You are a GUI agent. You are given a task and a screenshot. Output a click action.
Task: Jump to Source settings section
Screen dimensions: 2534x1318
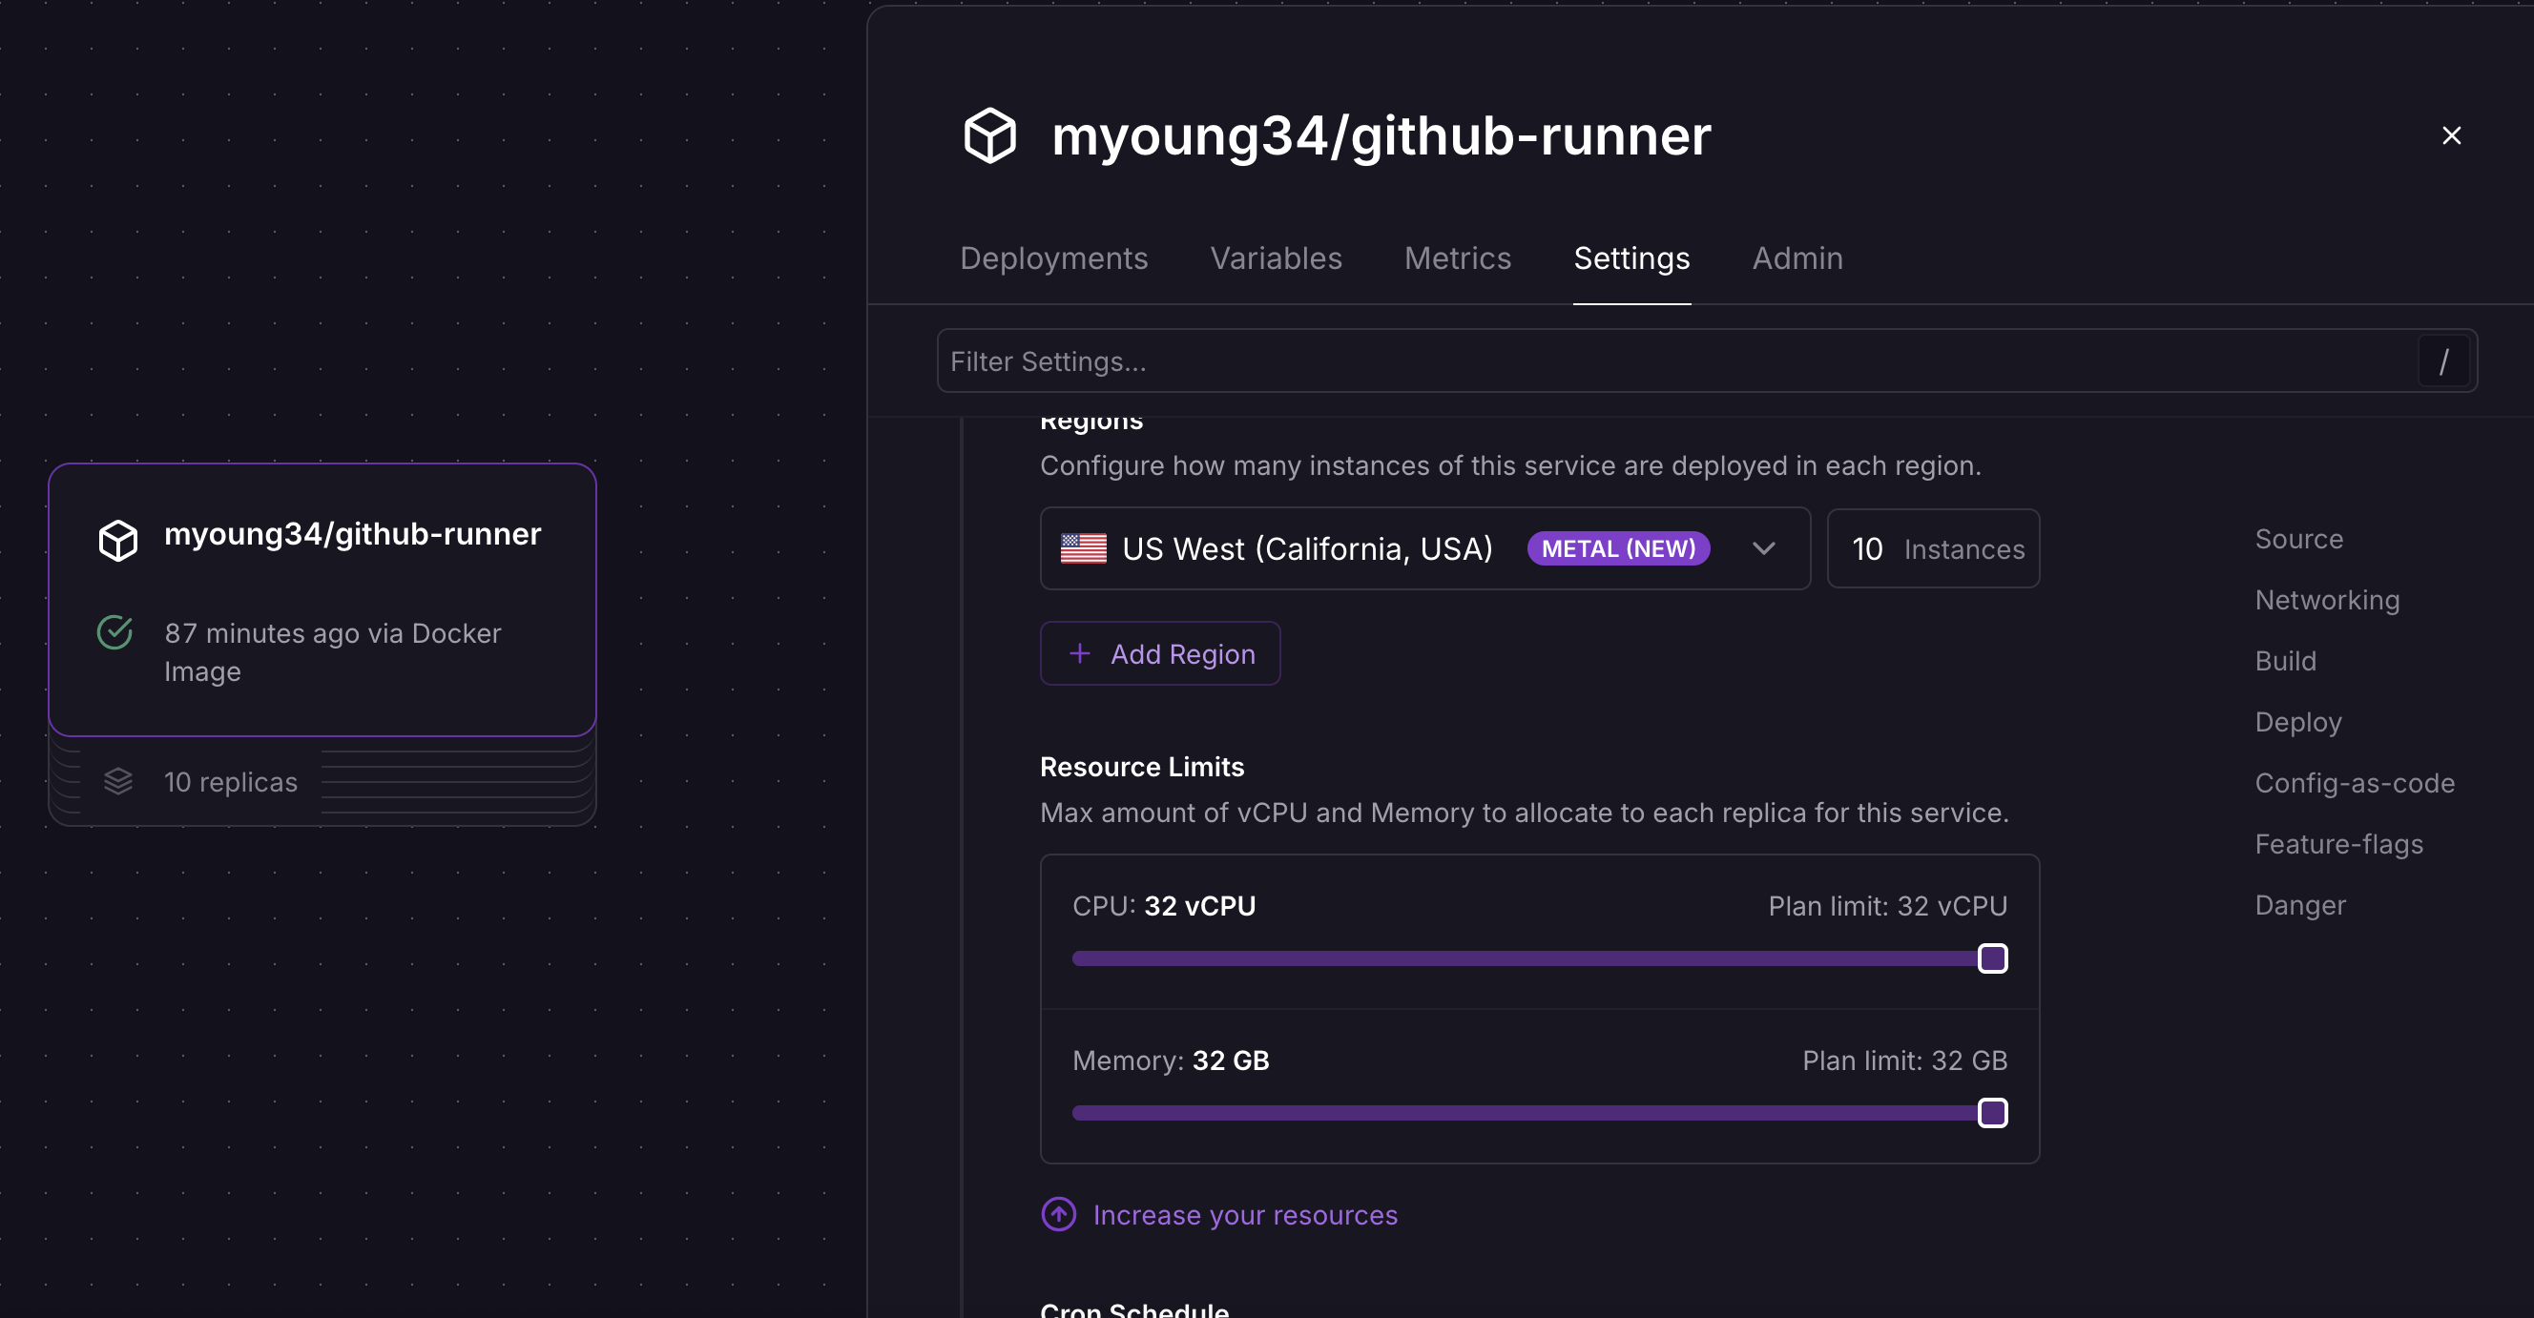(2298, 539)
